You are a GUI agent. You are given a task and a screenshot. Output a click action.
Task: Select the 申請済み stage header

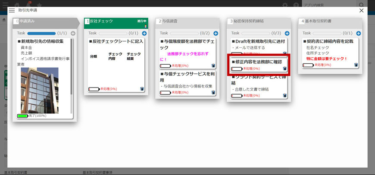pos(43,21)
